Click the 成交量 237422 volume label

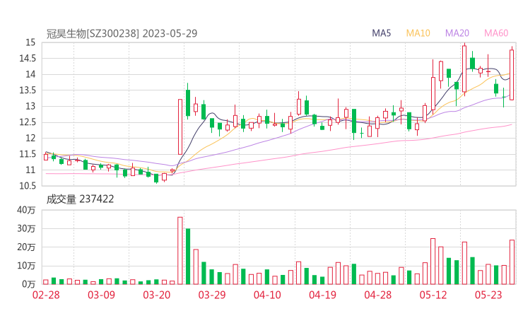80,199
